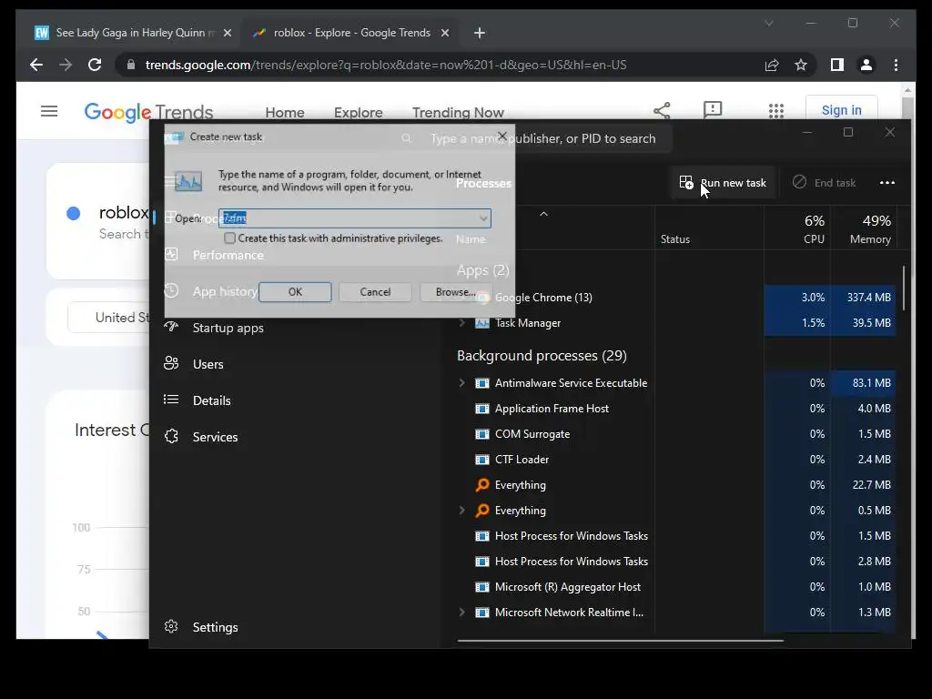Open Chrome profile avatar icon
Screen dimensions: 932x699
click(x=866, y=65)
